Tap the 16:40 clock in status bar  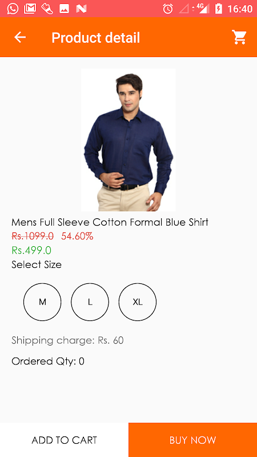click(x=239, y=9)
